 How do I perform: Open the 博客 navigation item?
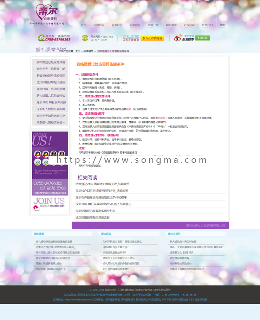223,25
